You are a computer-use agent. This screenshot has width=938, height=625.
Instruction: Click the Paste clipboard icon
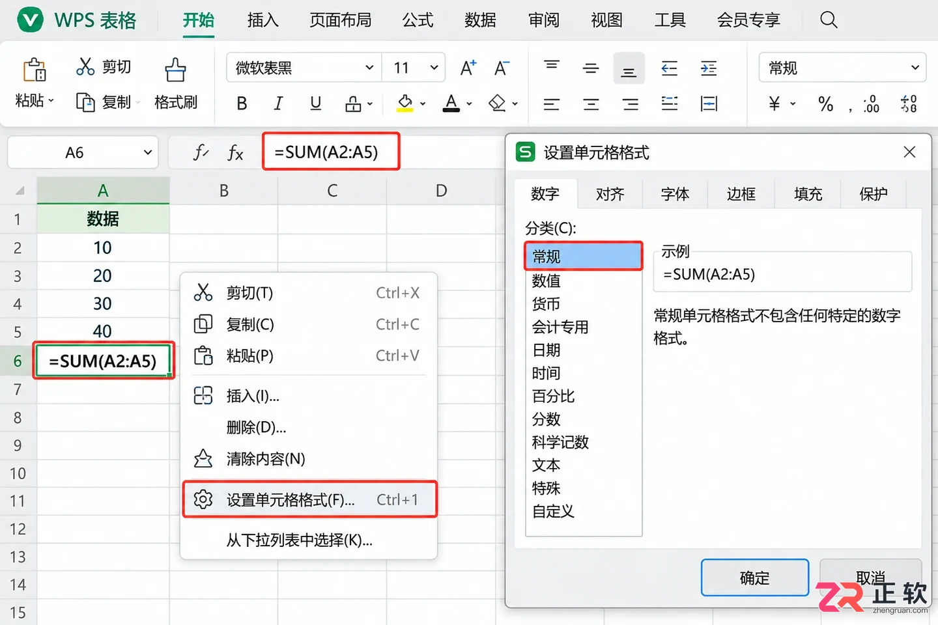click(x=35, y=70)
